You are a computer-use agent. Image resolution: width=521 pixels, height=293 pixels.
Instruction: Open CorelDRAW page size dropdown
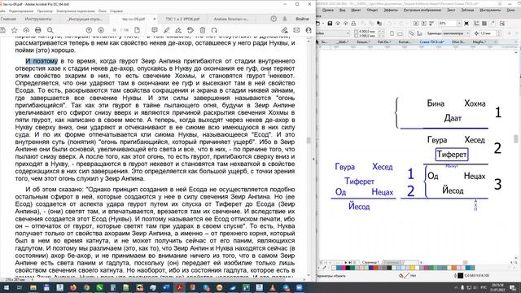[348, 33]
